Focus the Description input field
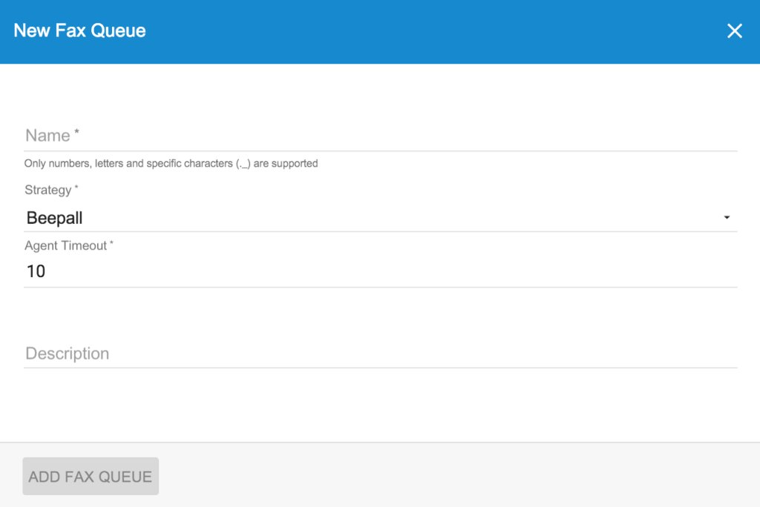This screenshot has width=760, height=507. [381, 354]
